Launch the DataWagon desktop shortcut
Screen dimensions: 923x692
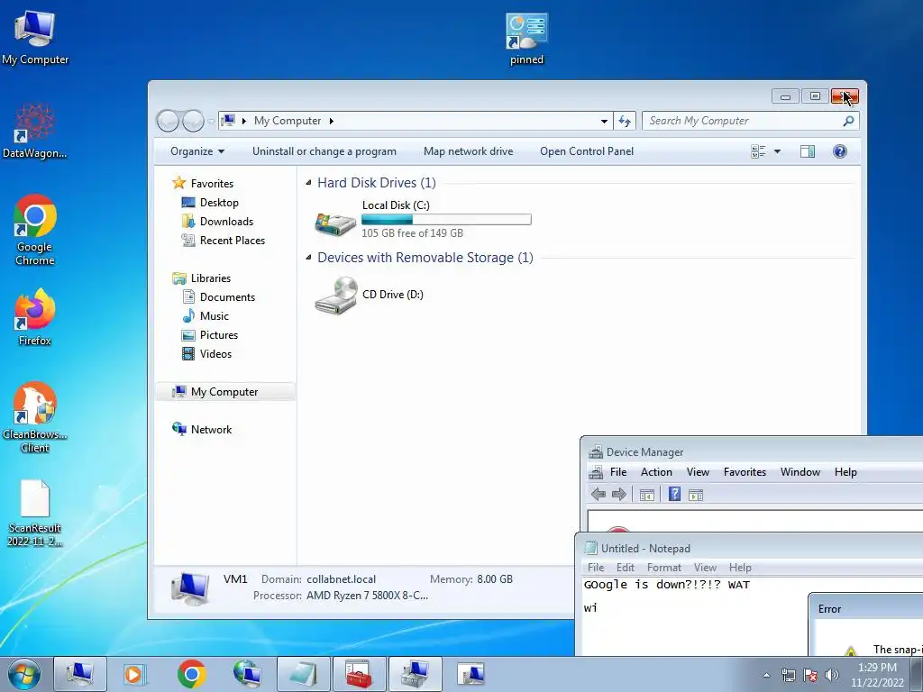click(x=35, y=131)
